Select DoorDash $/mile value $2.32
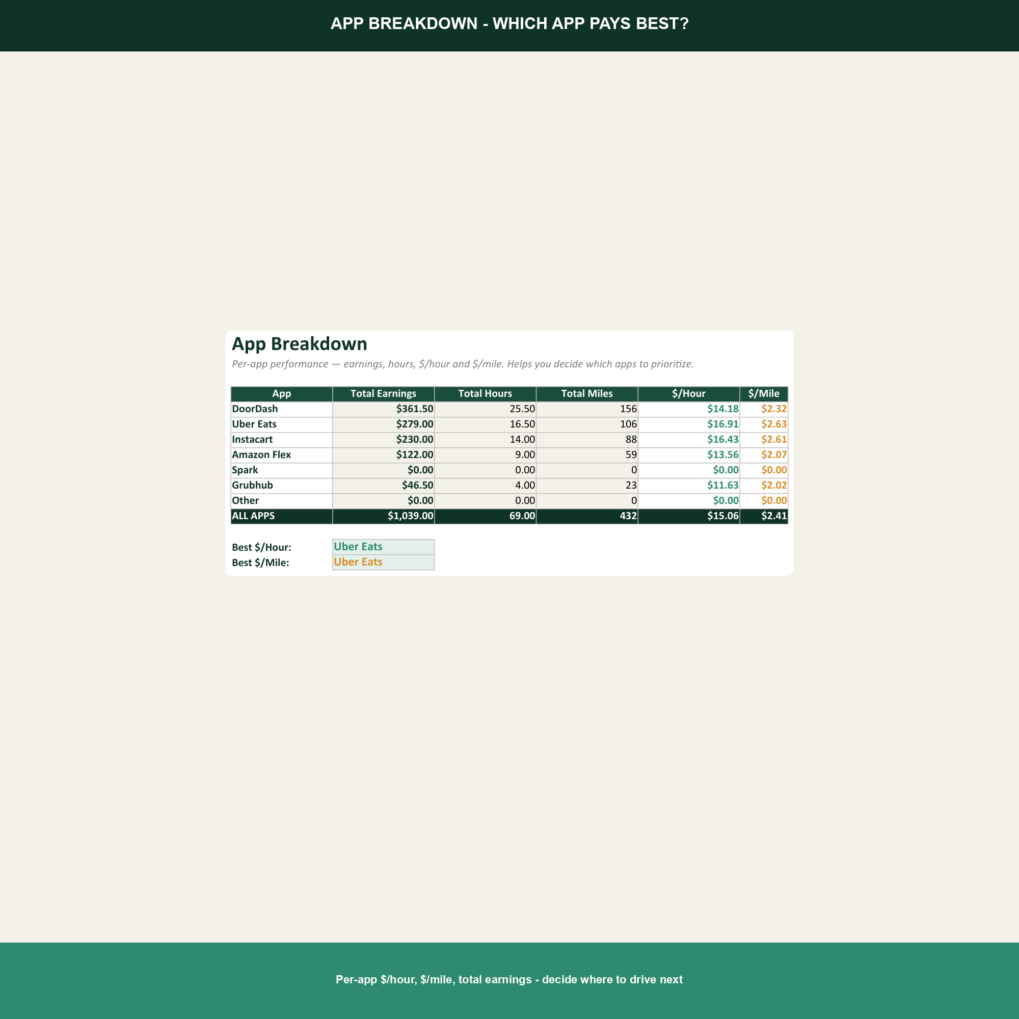1019x1019 pixels. (764, 409)
